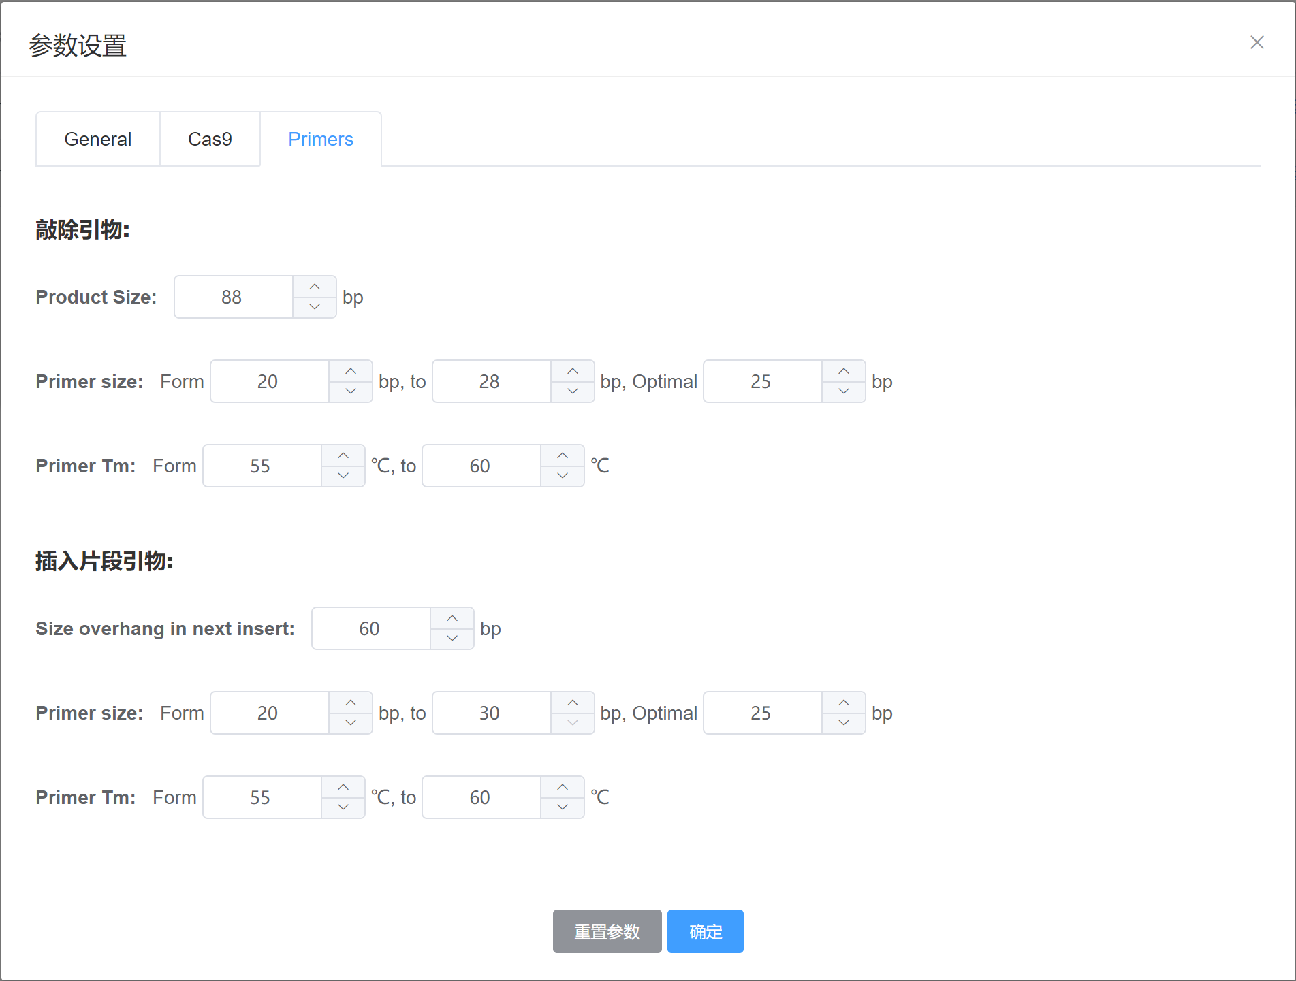Viewport: 1296px width, 981px height.
Task: Decrease knockout primer Tm maximum
Action: 563,476
